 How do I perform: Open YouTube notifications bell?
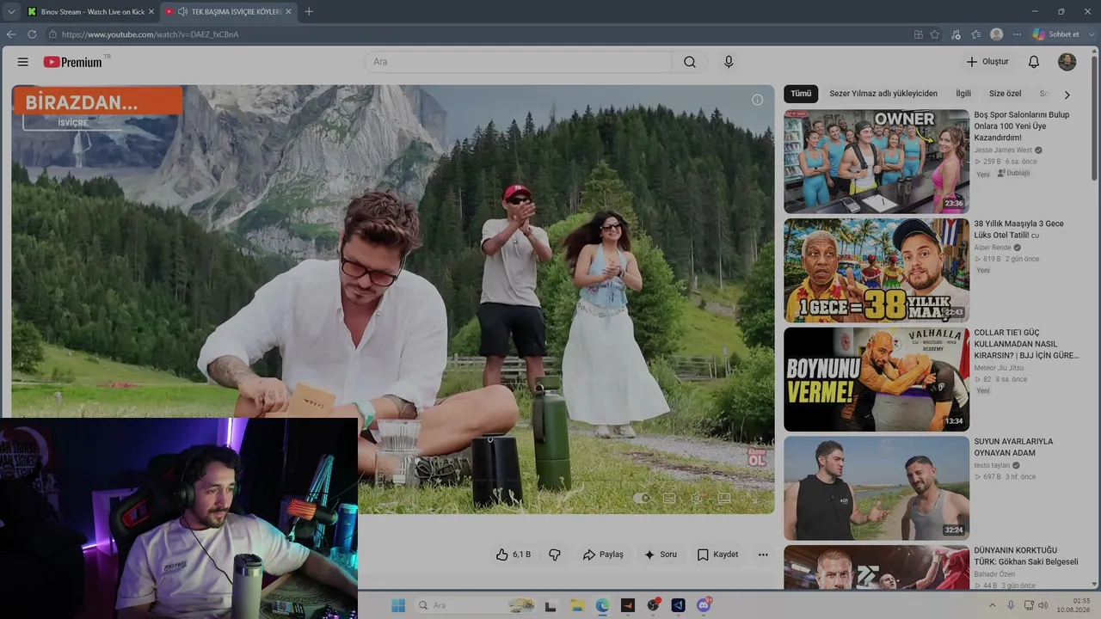coord(1034,62)
